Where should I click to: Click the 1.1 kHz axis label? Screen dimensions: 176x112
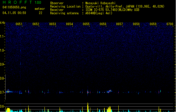2,36
